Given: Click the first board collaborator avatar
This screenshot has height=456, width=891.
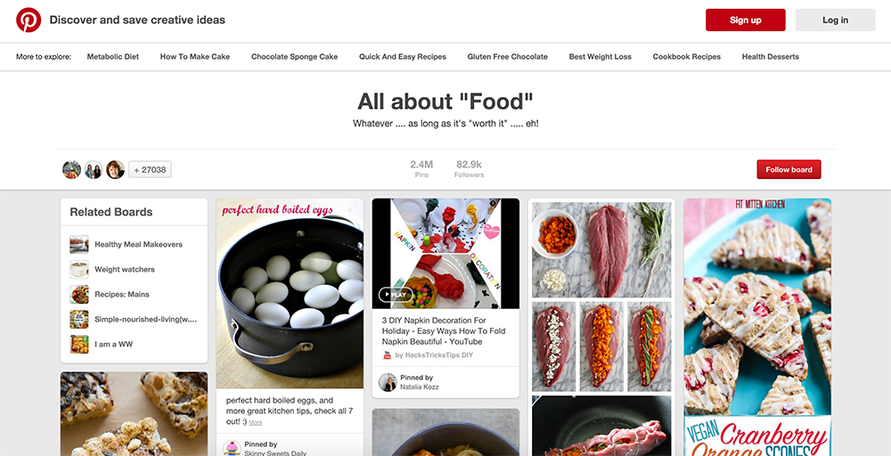Looking at the screenshot, I should 71,169.
